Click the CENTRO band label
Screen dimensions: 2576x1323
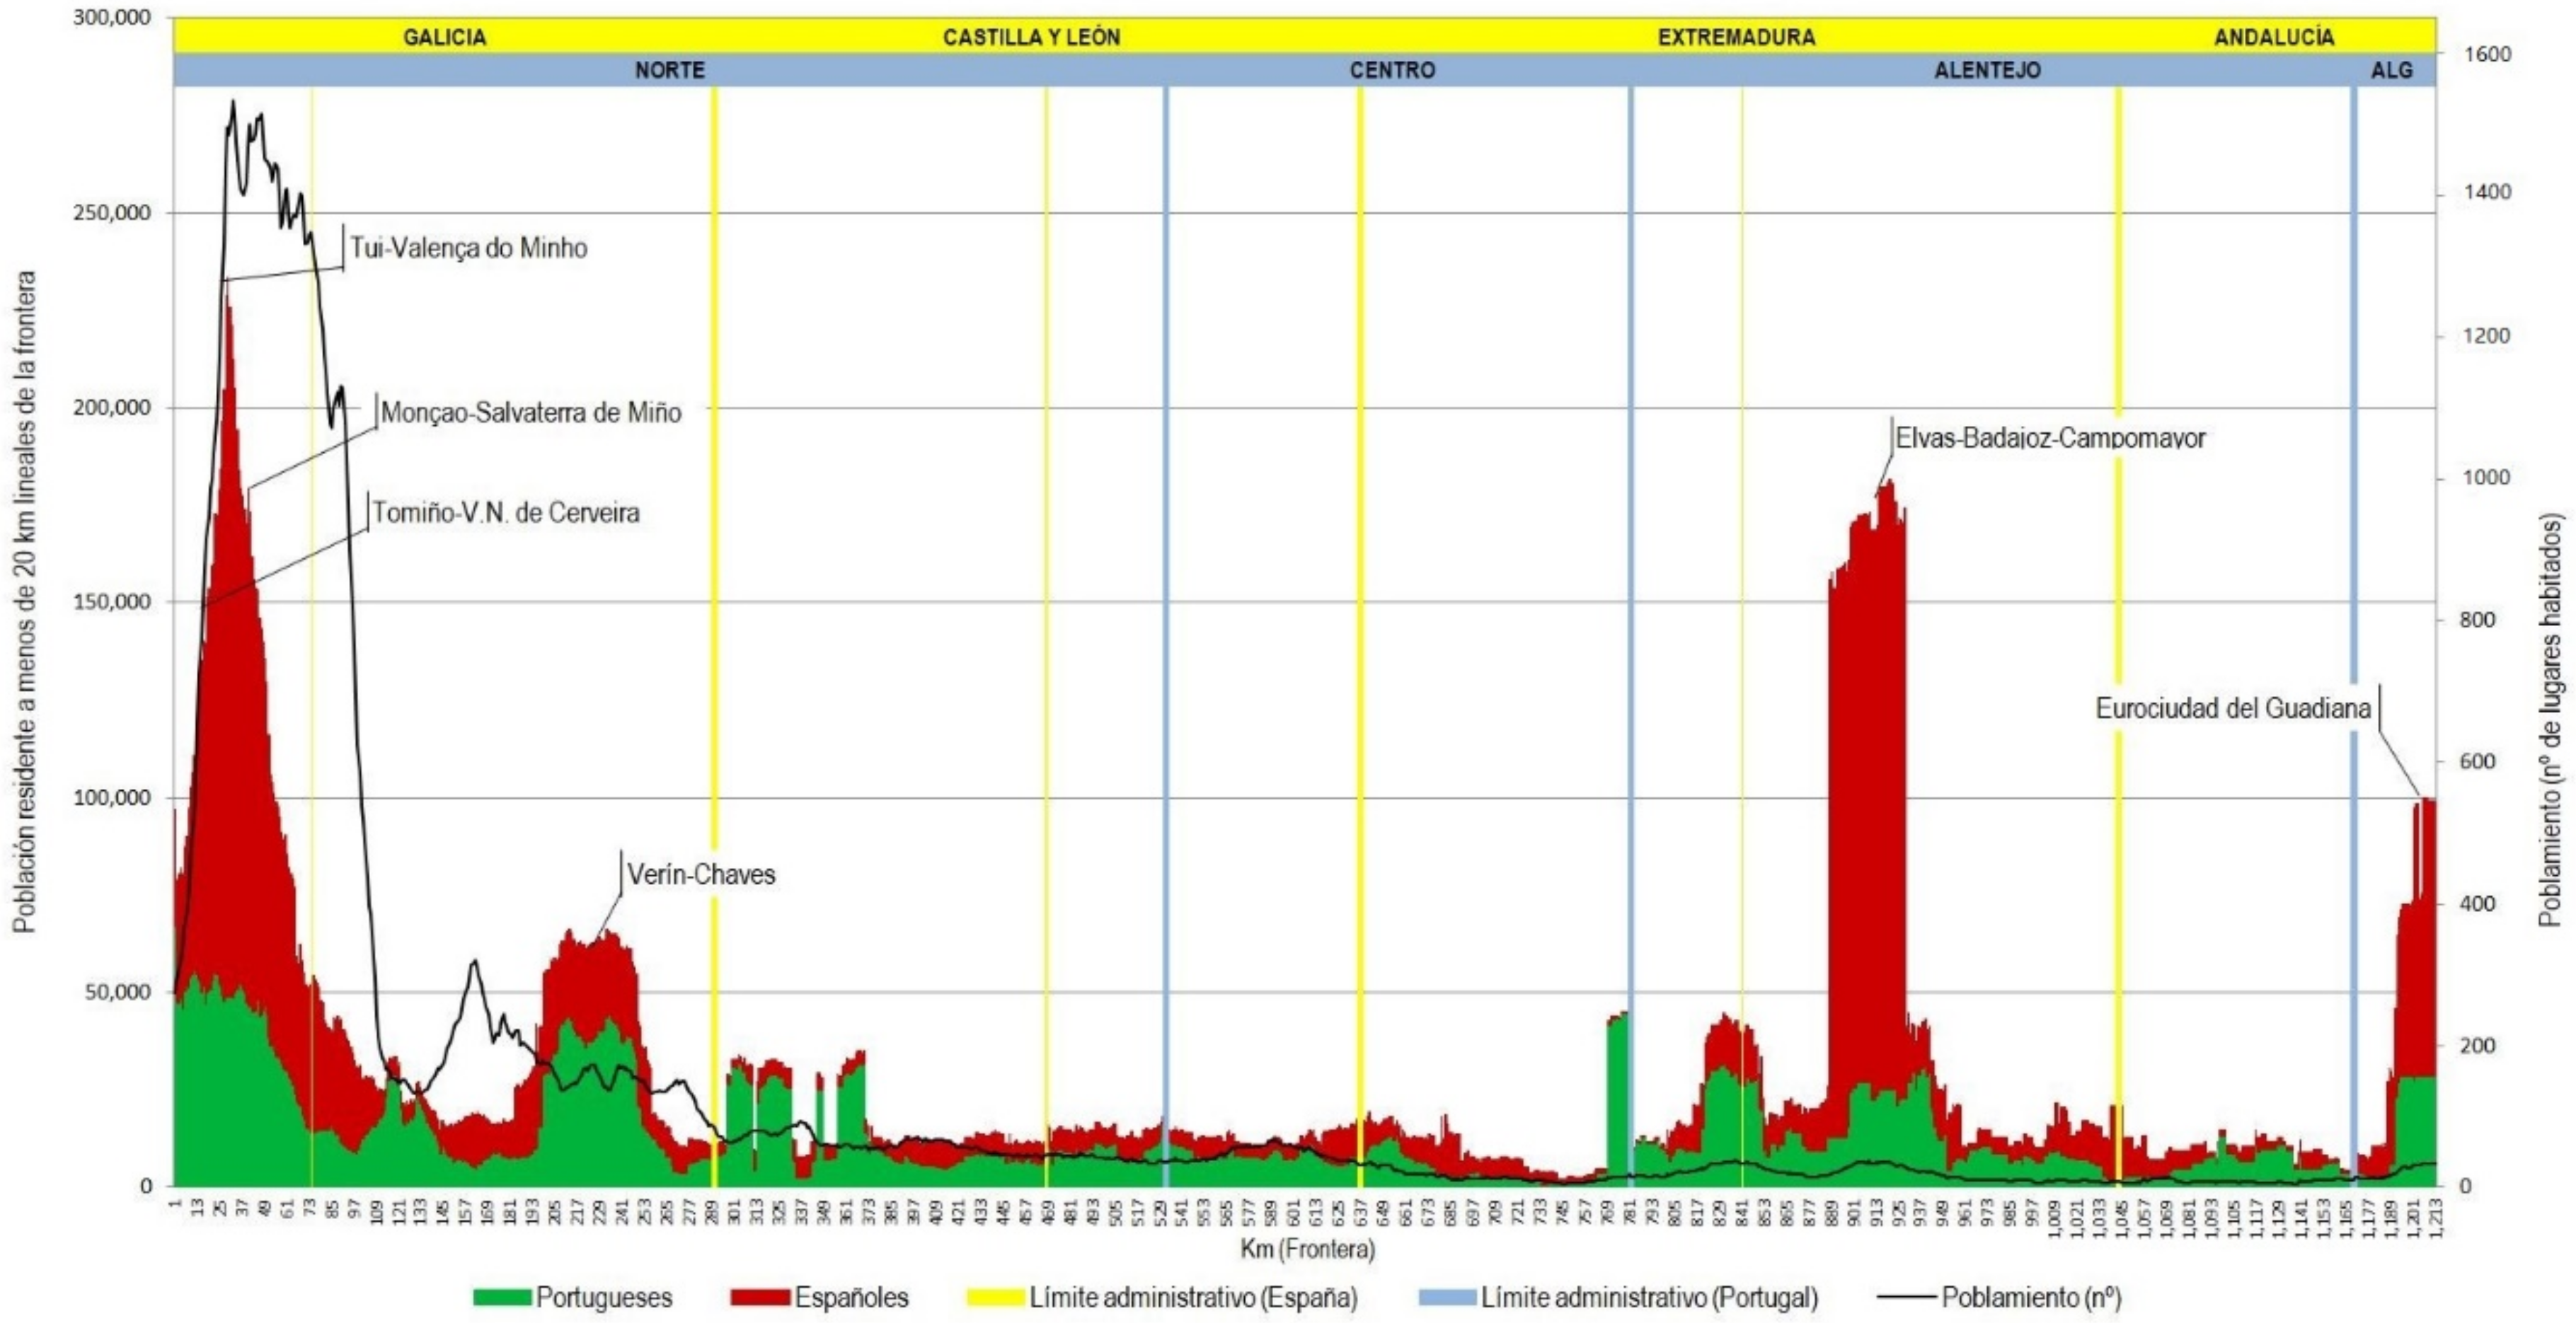tap(1392, 70)
